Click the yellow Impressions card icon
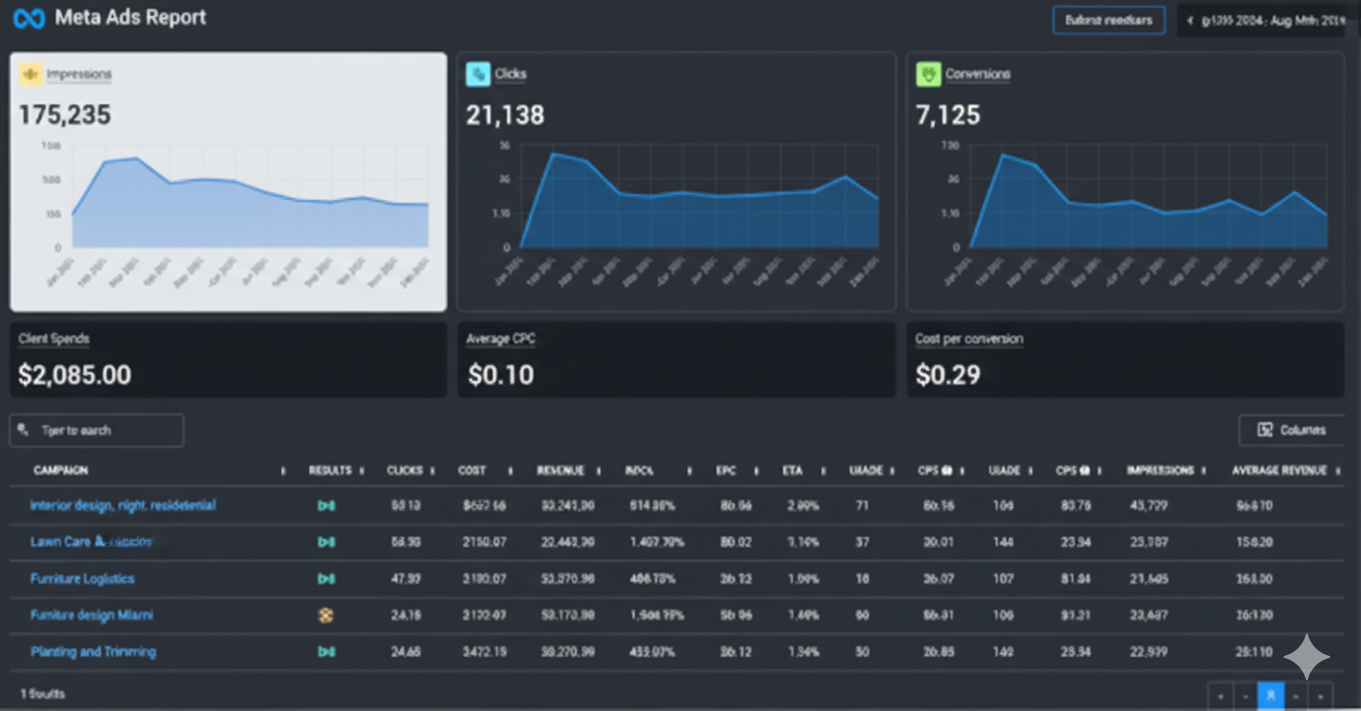 point(31,74)
